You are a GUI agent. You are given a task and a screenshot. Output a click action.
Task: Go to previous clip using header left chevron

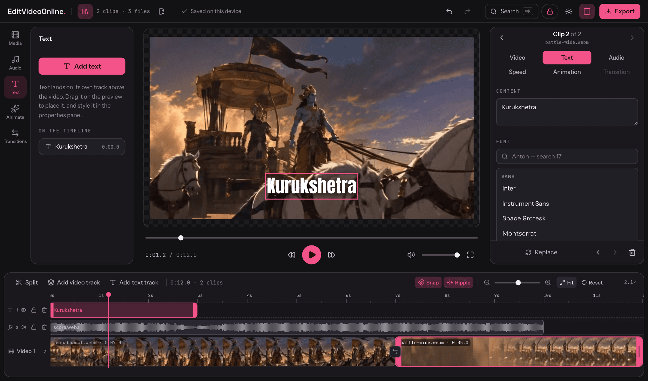(502, 37)
